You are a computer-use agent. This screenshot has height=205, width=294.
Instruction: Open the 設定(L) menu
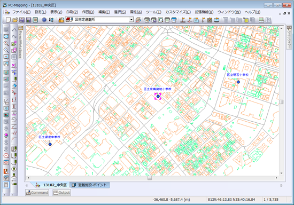tap(40, 12)
